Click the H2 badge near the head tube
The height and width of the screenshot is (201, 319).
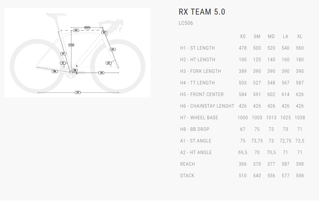[104, 32]
